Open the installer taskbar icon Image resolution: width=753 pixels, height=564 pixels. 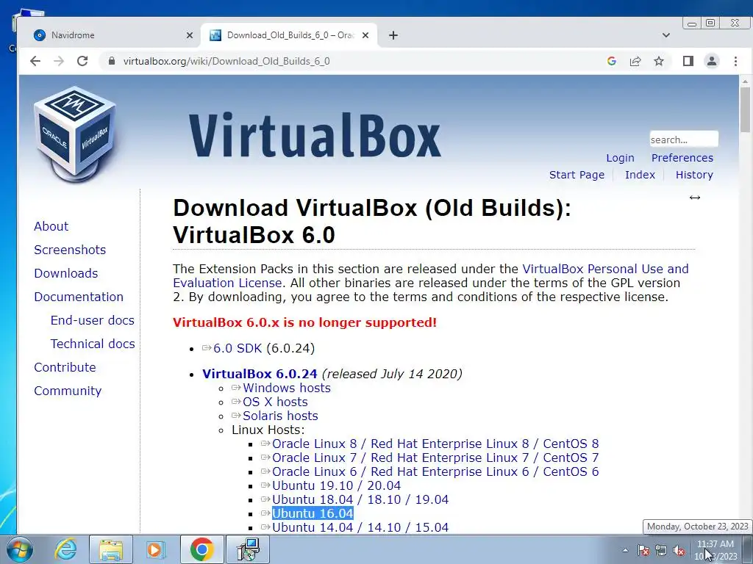pyautogui.click(x=249, y=549)
